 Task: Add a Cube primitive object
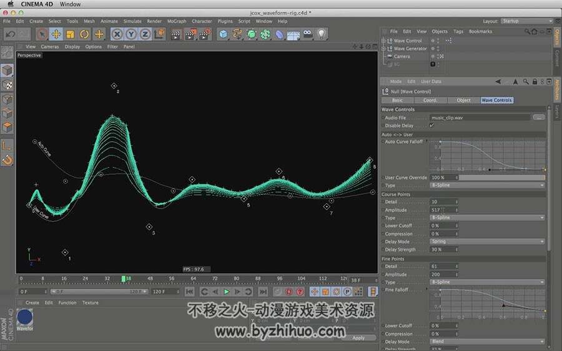tap(224, 34)
